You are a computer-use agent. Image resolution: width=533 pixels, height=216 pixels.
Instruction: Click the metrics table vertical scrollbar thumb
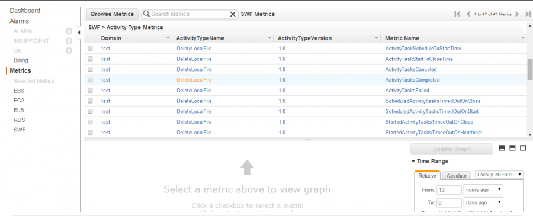pyautogui.click(x=529, y=69)
